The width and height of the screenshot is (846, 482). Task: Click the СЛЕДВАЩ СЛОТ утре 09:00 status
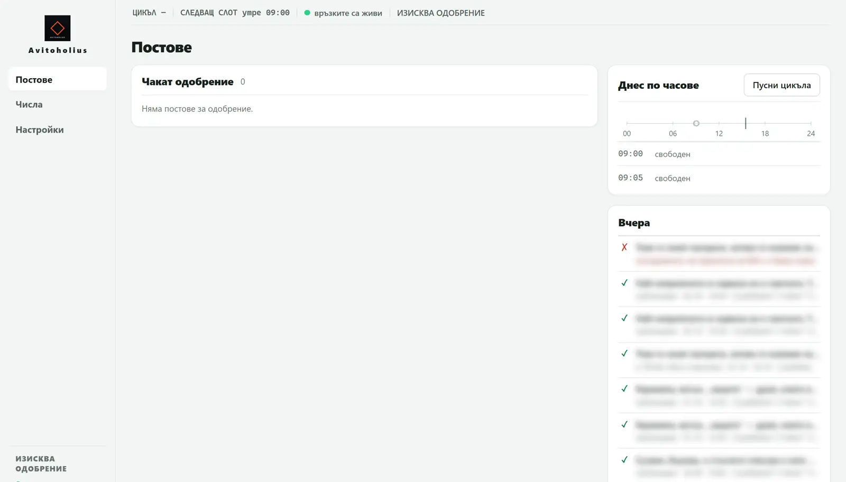pos(235,13)
